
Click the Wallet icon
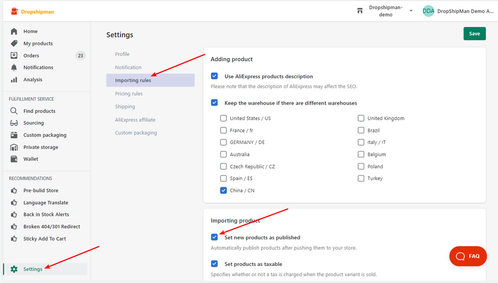pos(14,159)
